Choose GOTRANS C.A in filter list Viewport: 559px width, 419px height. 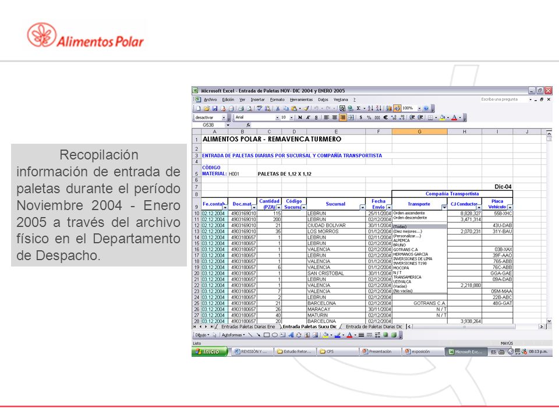[406, 250]
